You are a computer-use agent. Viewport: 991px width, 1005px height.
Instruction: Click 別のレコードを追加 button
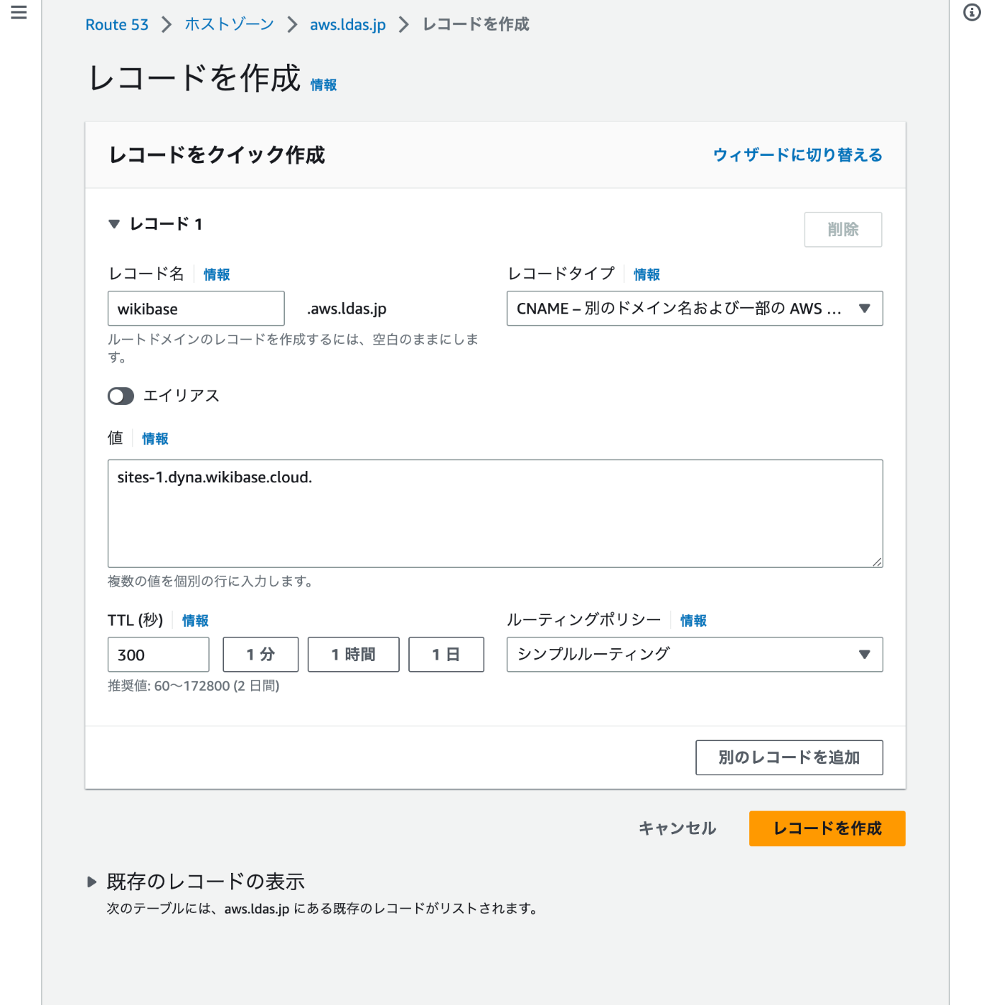tap(789, 757)
